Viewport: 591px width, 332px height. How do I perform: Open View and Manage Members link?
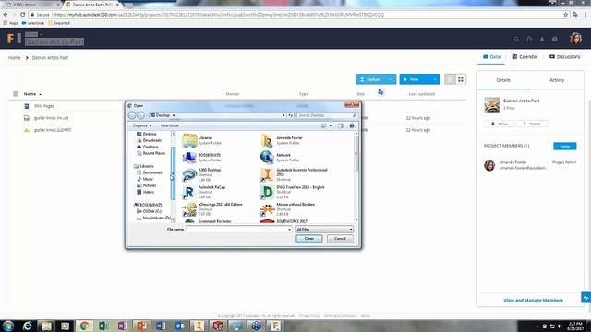(x=533, y=301)
